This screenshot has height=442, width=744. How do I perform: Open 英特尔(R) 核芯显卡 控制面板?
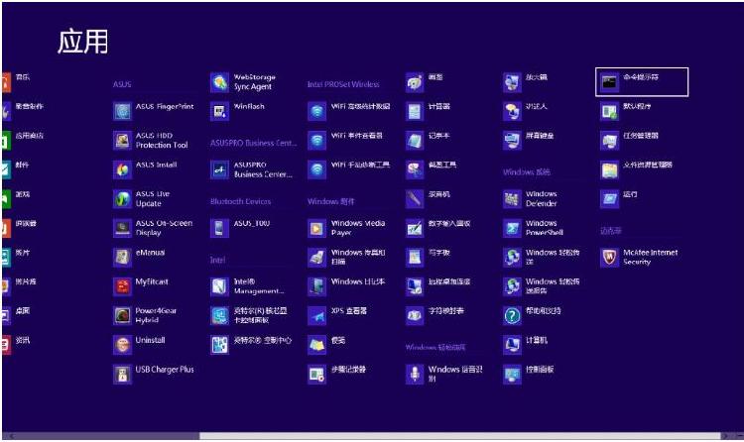pos(249,316)
